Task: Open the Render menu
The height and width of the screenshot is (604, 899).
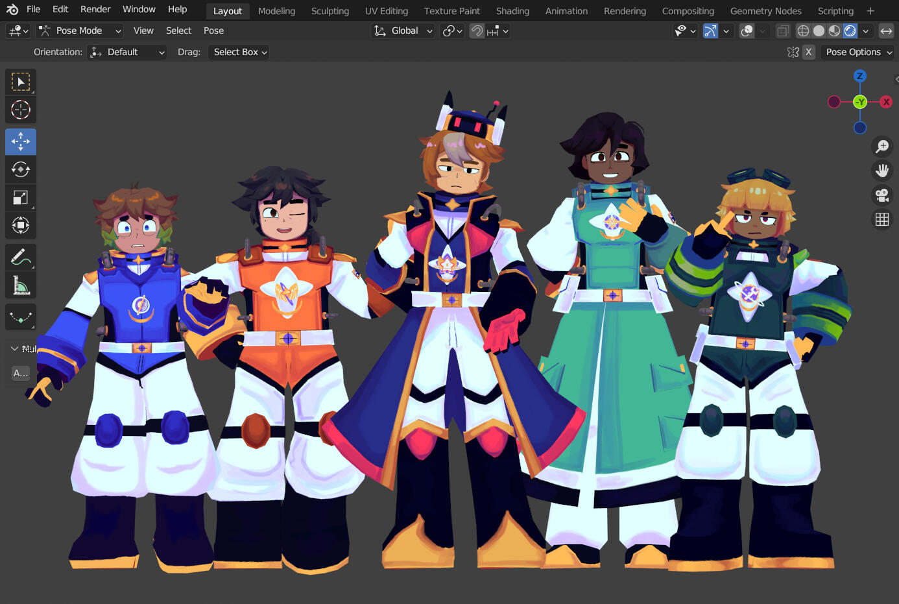Action: 95,9
